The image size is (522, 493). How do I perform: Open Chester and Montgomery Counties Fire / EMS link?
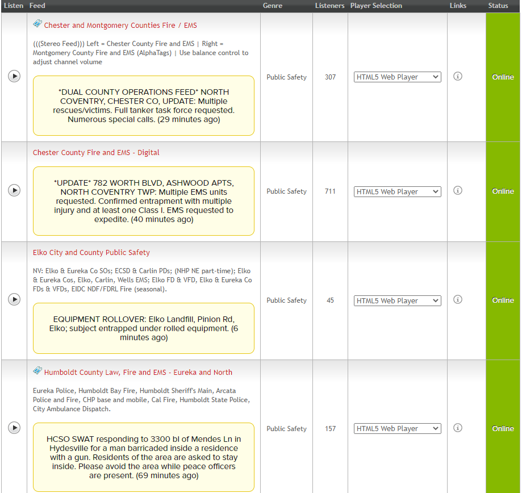pos(120,26)
